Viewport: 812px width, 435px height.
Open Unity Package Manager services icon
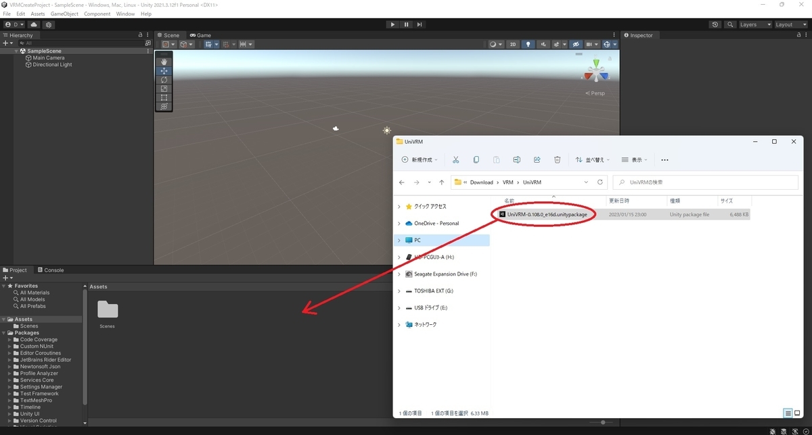click(49, 24)
